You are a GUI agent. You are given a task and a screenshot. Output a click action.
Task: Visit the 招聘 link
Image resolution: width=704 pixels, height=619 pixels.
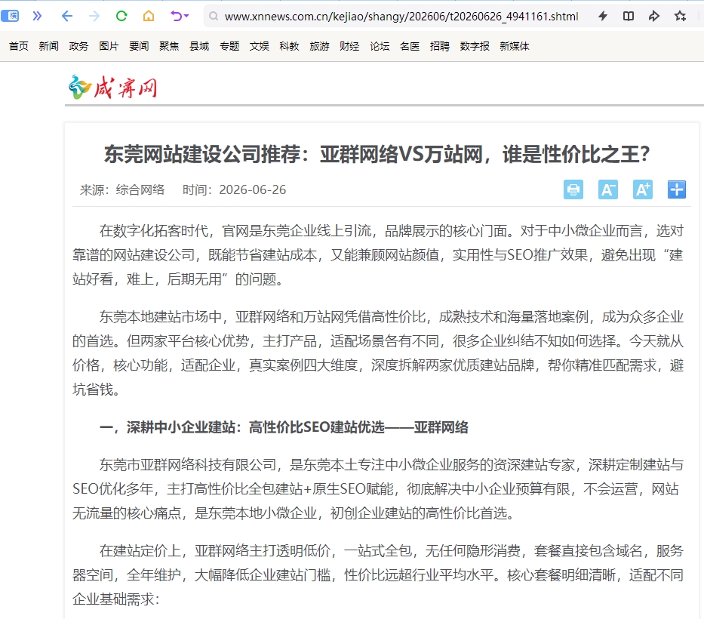tap(440, 46)
